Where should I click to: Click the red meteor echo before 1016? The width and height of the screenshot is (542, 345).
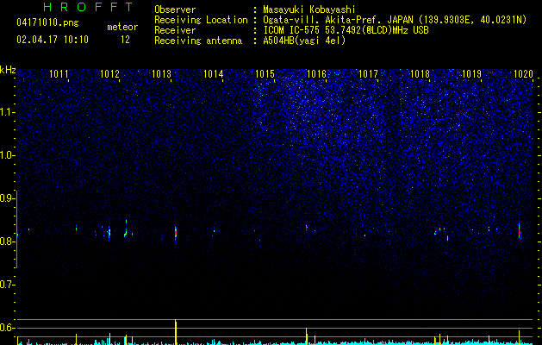[x=307, y=227]
